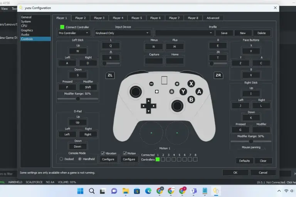This screenshot has height=197, width=296.
Task: Open Advanced tab
Action: [213, 18]
